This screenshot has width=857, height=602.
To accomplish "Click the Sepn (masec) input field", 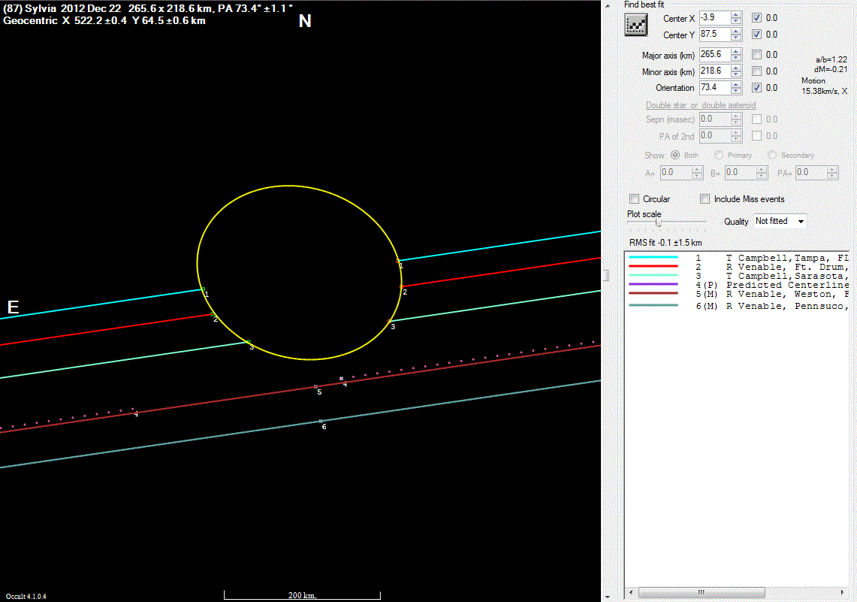I will coord(715,119).
